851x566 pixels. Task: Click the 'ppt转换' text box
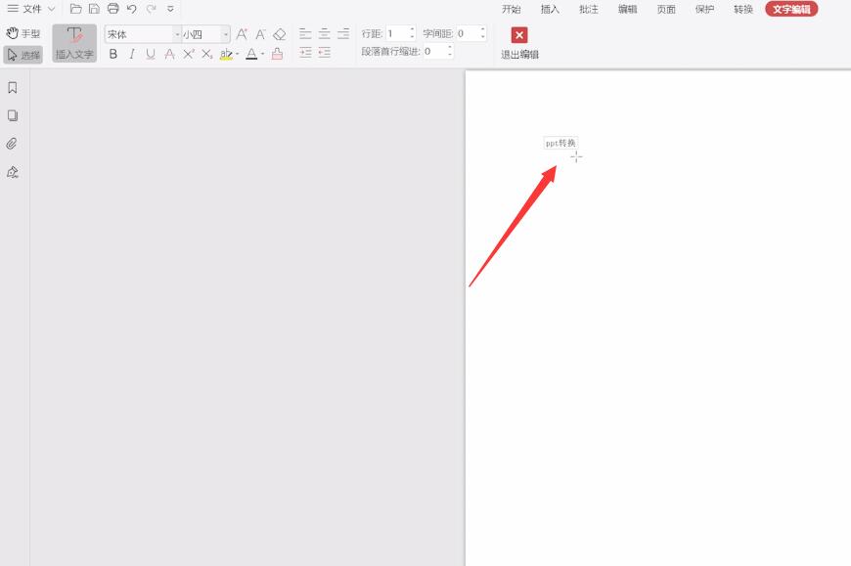(x=560, y=143)
